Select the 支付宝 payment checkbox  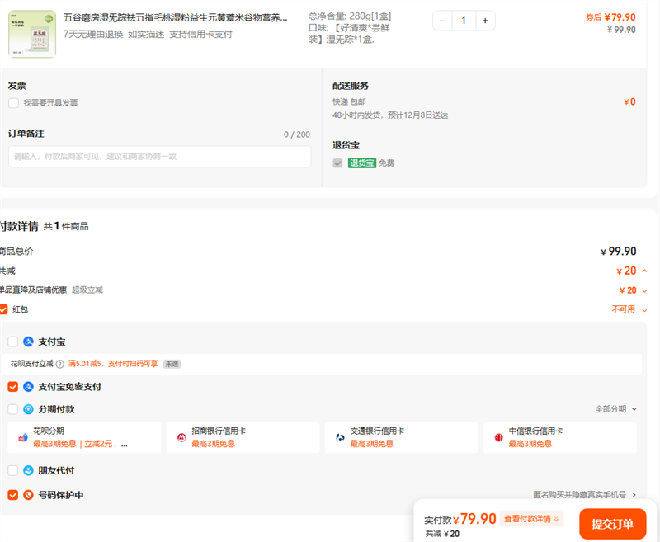click(x=13, y=342)
